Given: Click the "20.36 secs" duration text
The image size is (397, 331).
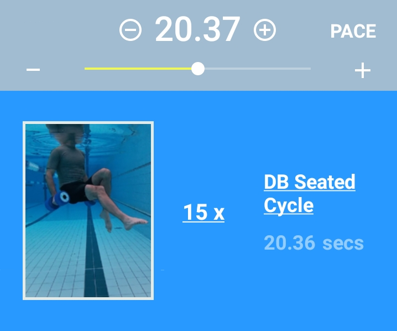Looking at the screenshot, I should [314, 242].
